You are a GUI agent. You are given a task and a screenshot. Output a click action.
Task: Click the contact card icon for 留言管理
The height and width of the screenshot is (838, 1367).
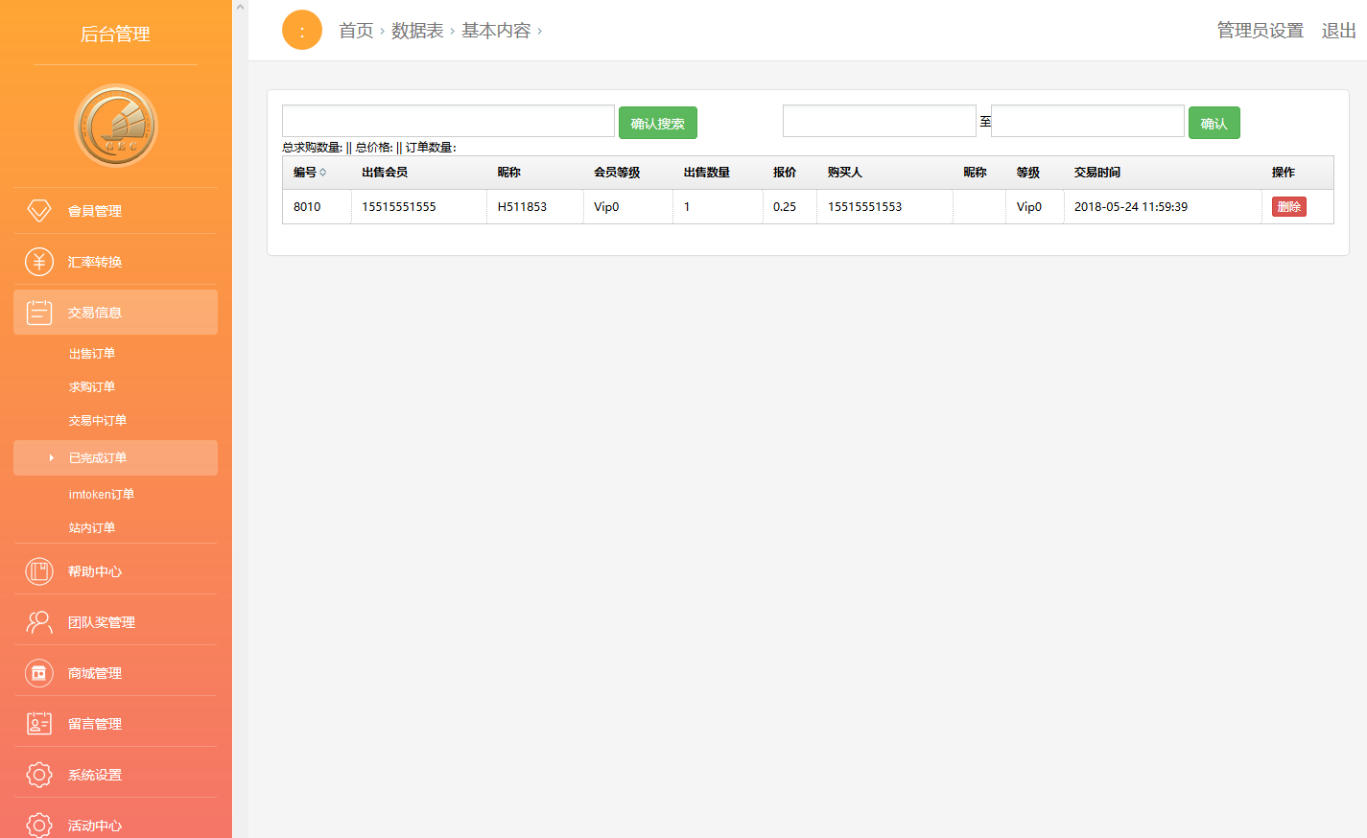click(x=39, y=724)
